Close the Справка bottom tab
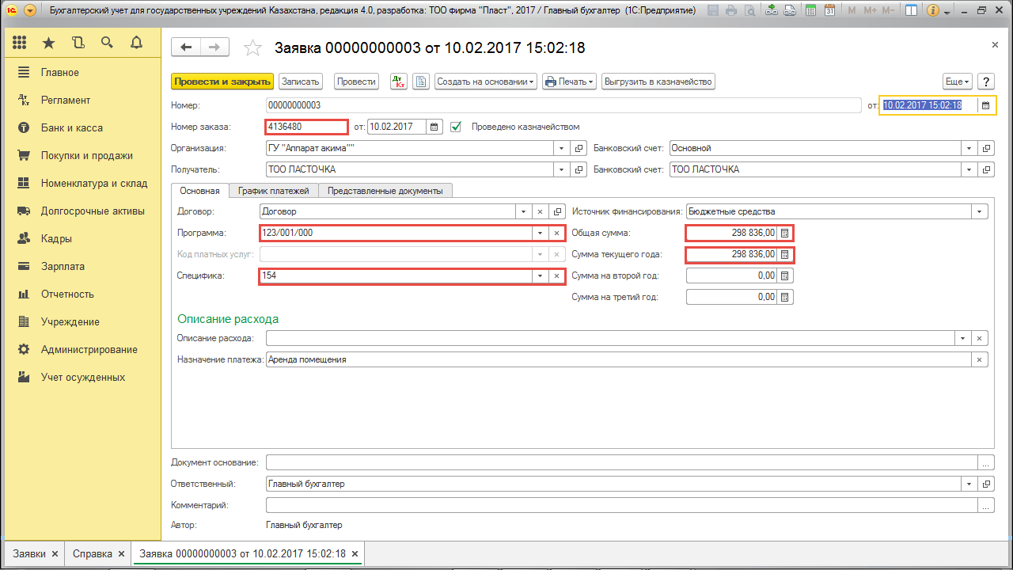The height and width of the screenshot is (570, 1013). coord(121,554)
